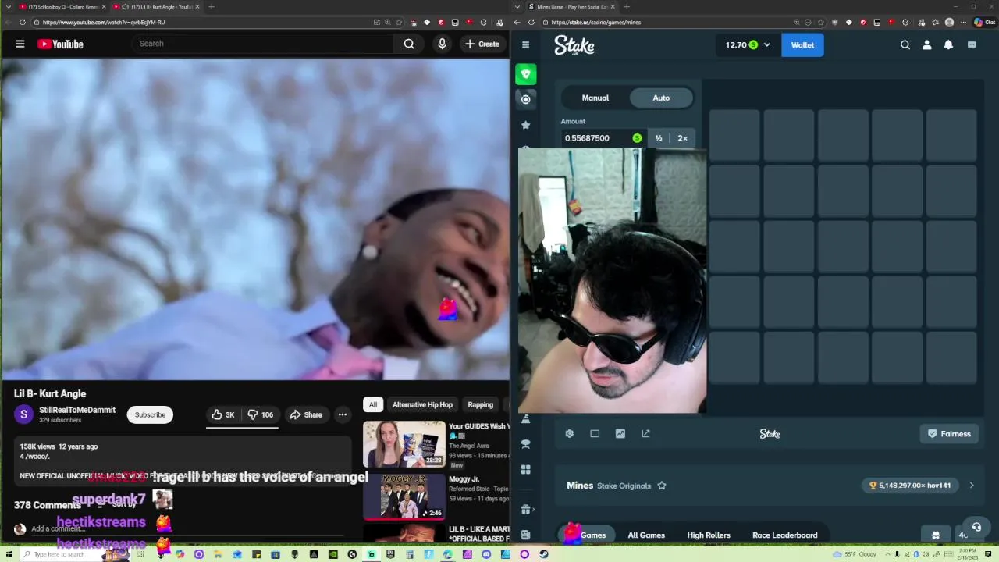The image size is (999, 562).
Task: Like the Lil B video
Action: click(x=224, y=414)
